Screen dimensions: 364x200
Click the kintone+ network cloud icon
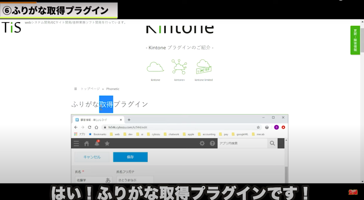[179, 67]
